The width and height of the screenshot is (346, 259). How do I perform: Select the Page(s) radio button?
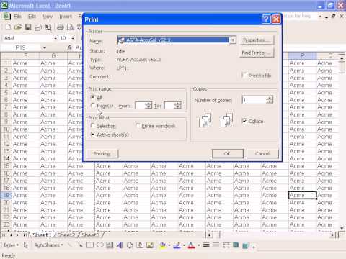click(93, 106)
